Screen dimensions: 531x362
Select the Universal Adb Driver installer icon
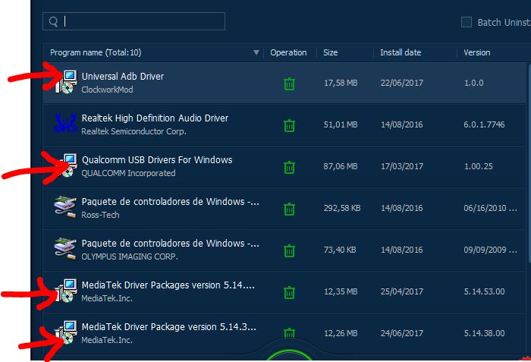[x=67, y=82]
